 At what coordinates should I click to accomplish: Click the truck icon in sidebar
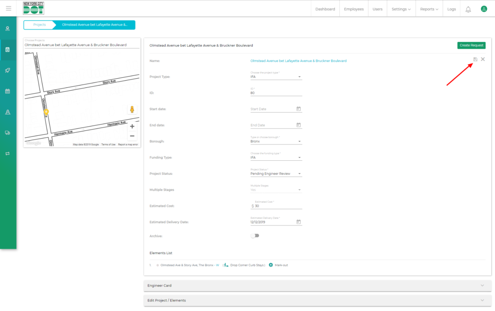(x=8, y=133)
